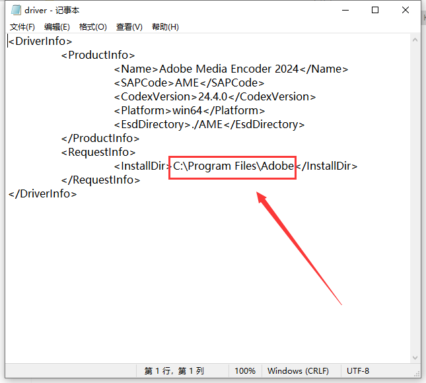Image resolution: width=426 pixels, height=383 pixels.
Task: Open the 格式(O) menu
Action: pos(92,27)
